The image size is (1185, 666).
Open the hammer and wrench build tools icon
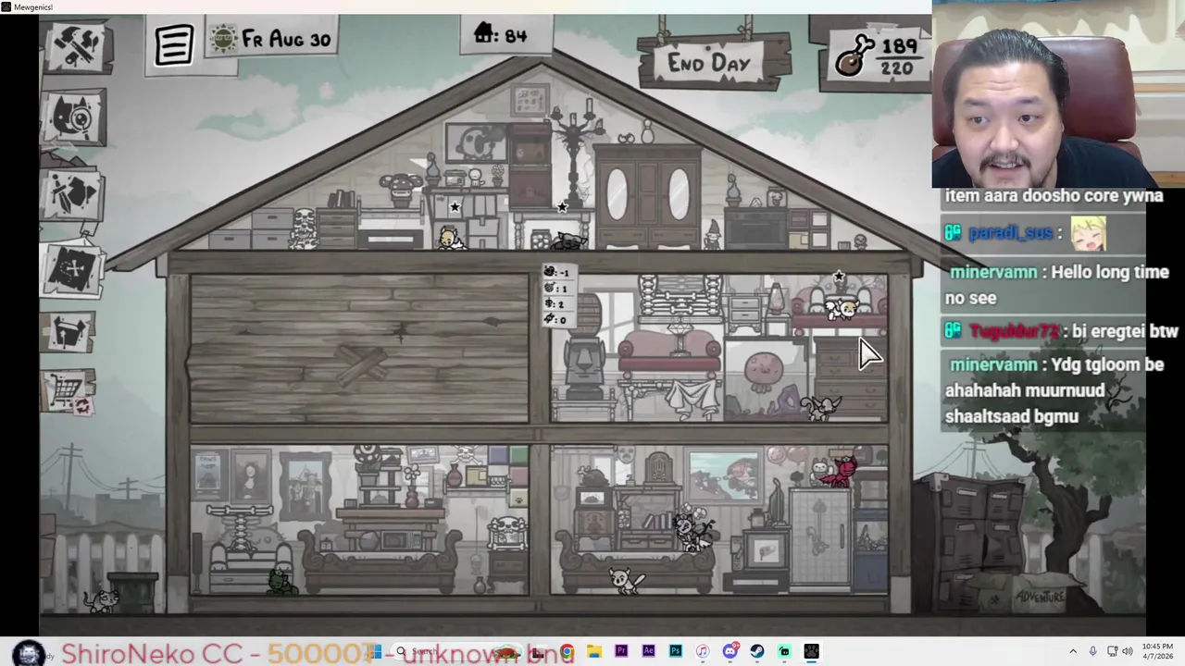[x=76, y=46]
